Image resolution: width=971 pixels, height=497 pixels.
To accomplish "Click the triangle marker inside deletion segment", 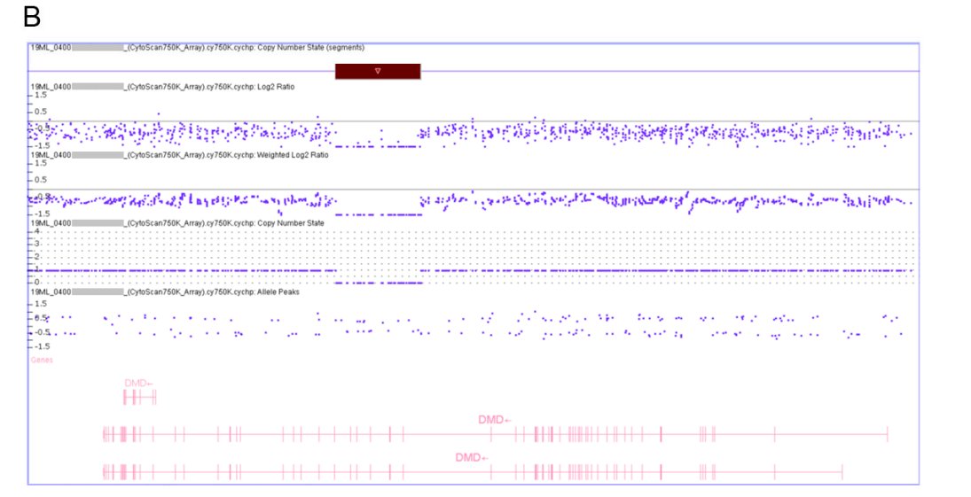I will 378,71.
